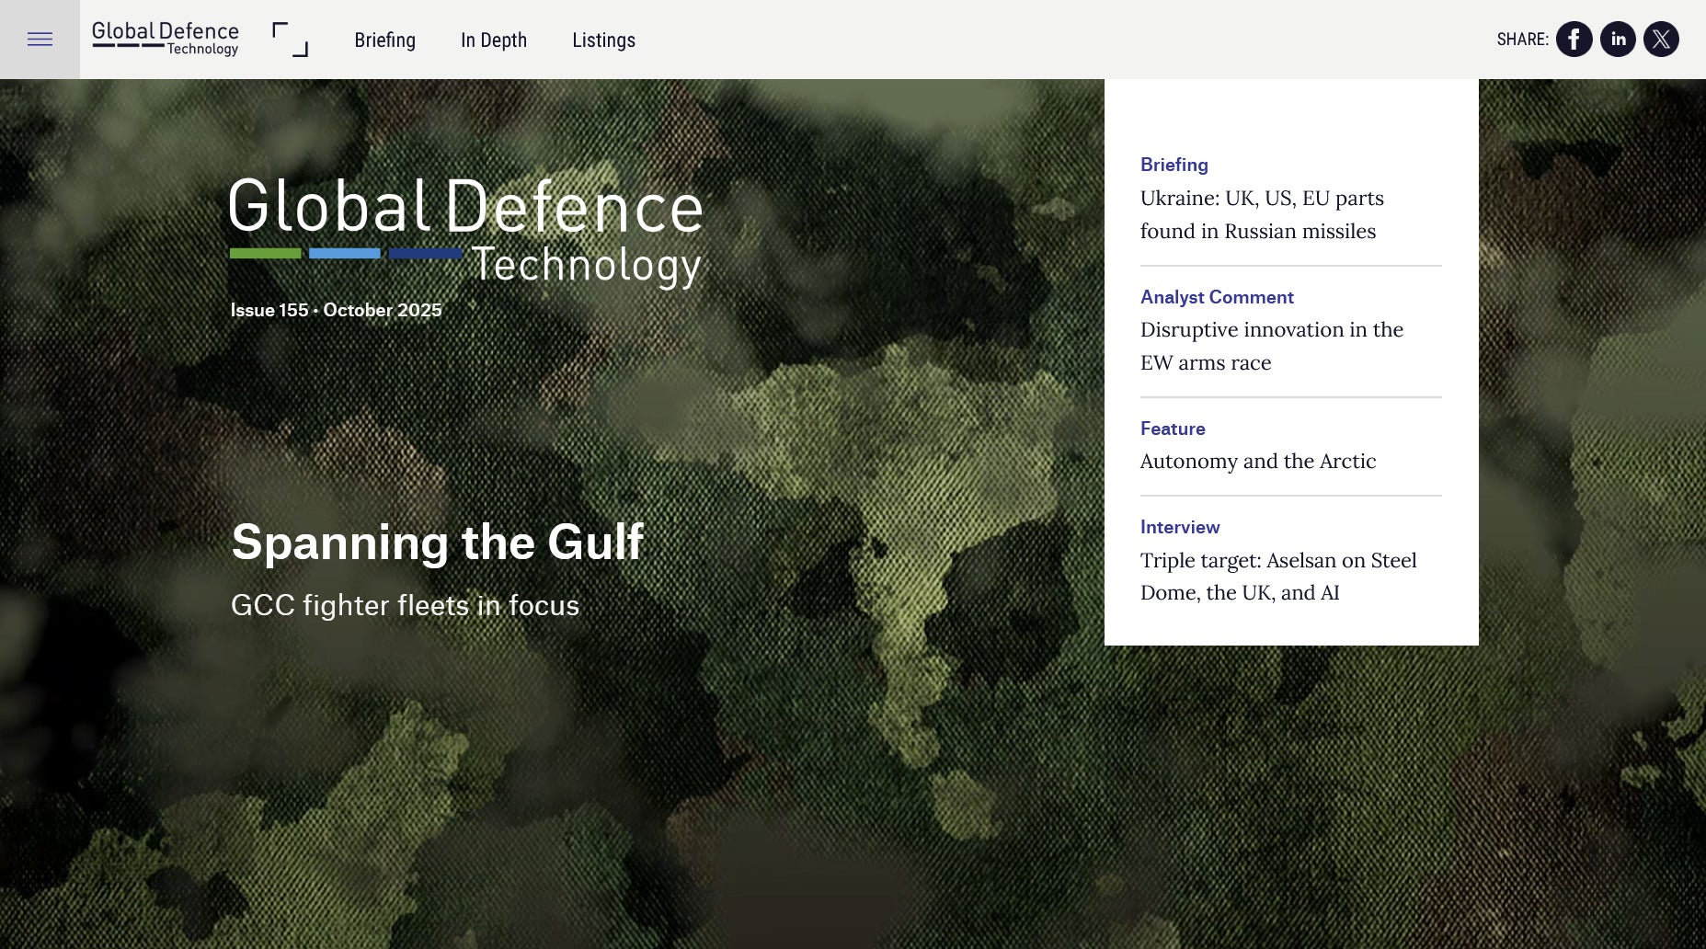Share the issue on LinkedIn
The width and height of the screenshot is (1706, 949).
pyautogui.click(x=1618, y=39)
